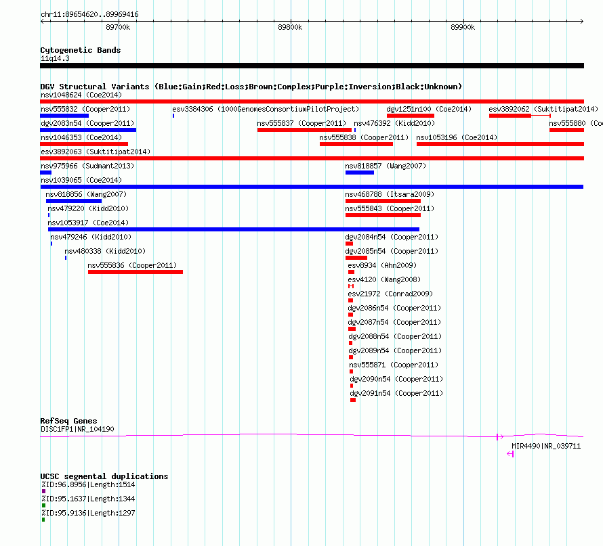Click the esv4120 small red bracket glyph
The image size is (603, 546).
(351, 286)
